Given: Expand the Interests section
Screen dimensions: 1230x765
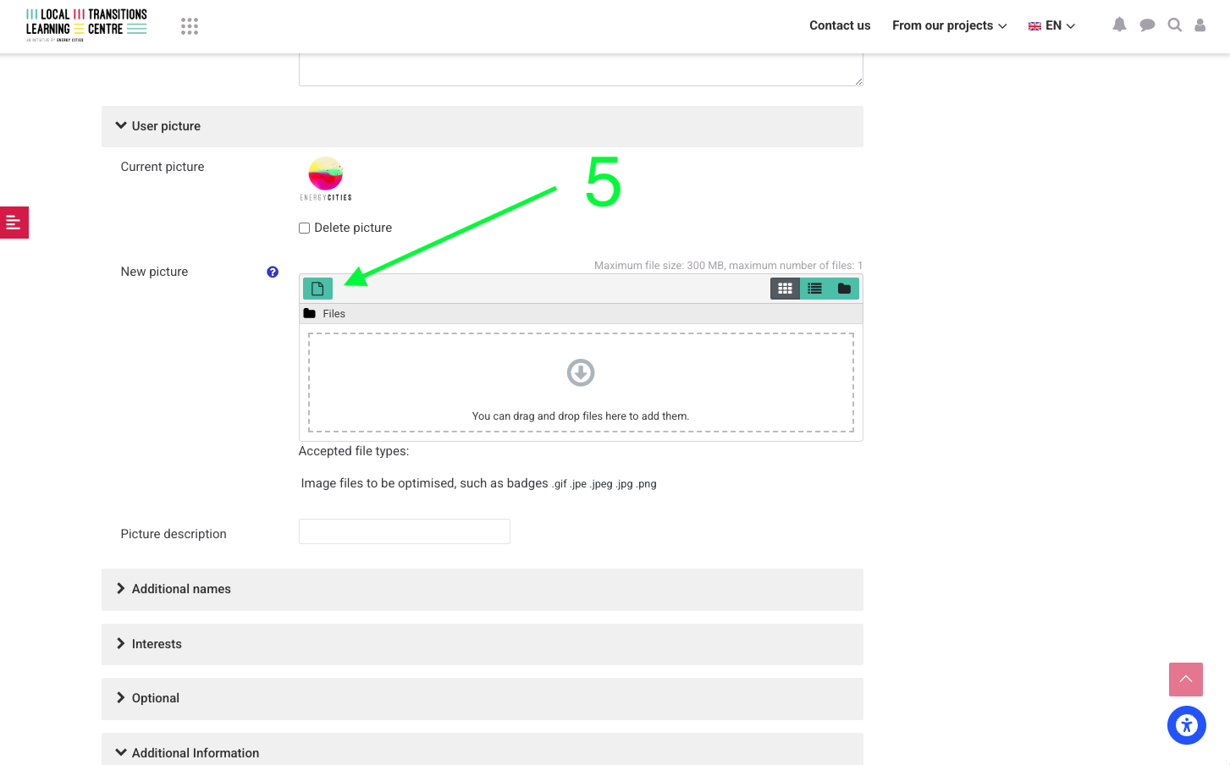Looking at the screenshot, I should [x=157, y=644].
